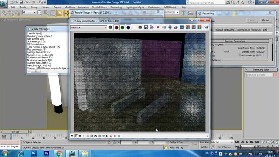Click teapot render icon in frame buffer toolbar

pos(176,27)
